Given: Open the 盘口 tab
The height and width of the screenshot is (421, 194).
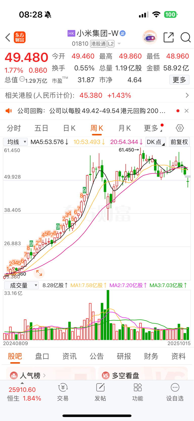Looking at the screenshot, I should pyautogui.click(x=42, y=356).
